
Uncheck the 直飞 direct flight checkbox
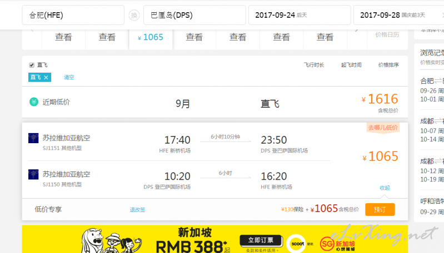32,65
